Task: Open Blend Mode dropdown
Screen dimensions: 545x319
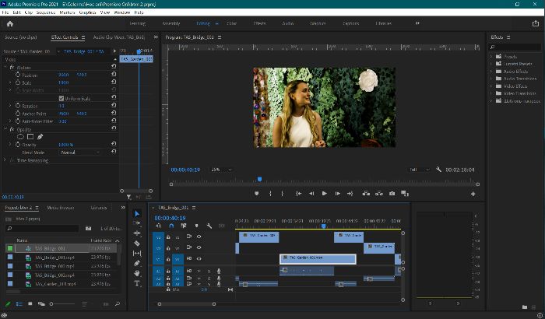Action: click(x=80, y=152)
